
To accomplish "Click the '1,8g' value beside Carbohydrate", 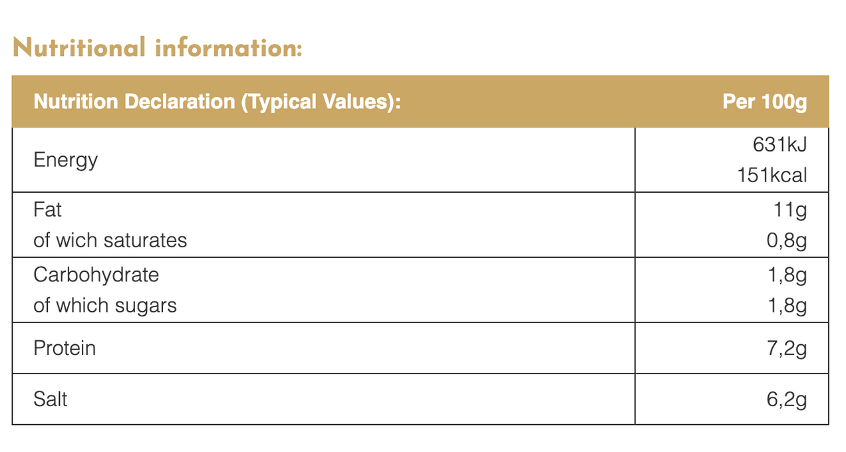I will pos(787,275).
